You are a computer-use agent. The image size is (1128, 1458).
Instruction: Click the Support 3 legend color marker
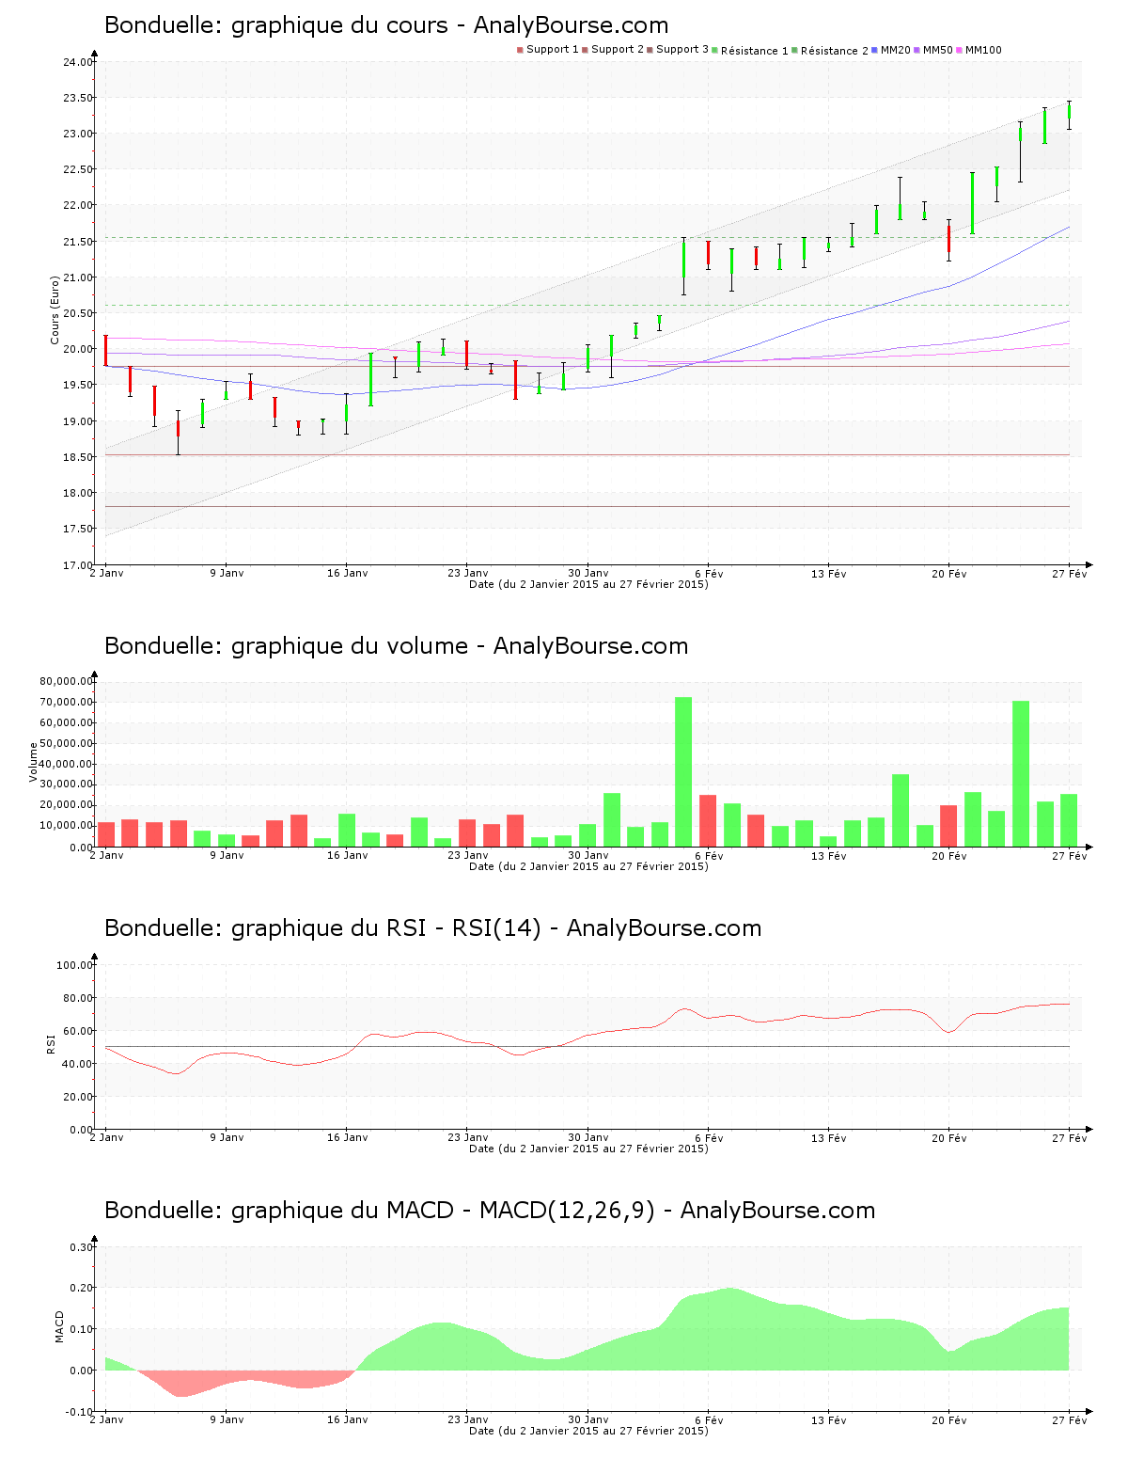click(x=650, y=50)
